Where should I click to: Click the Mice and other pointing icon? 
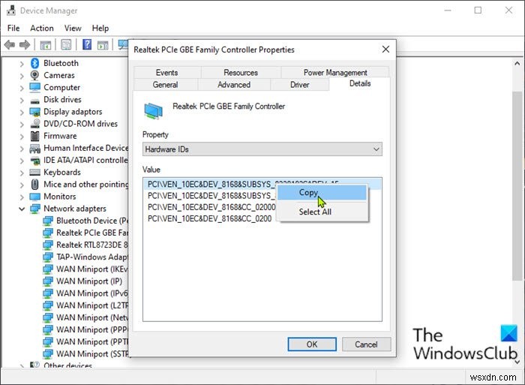[x=34, y=185]
